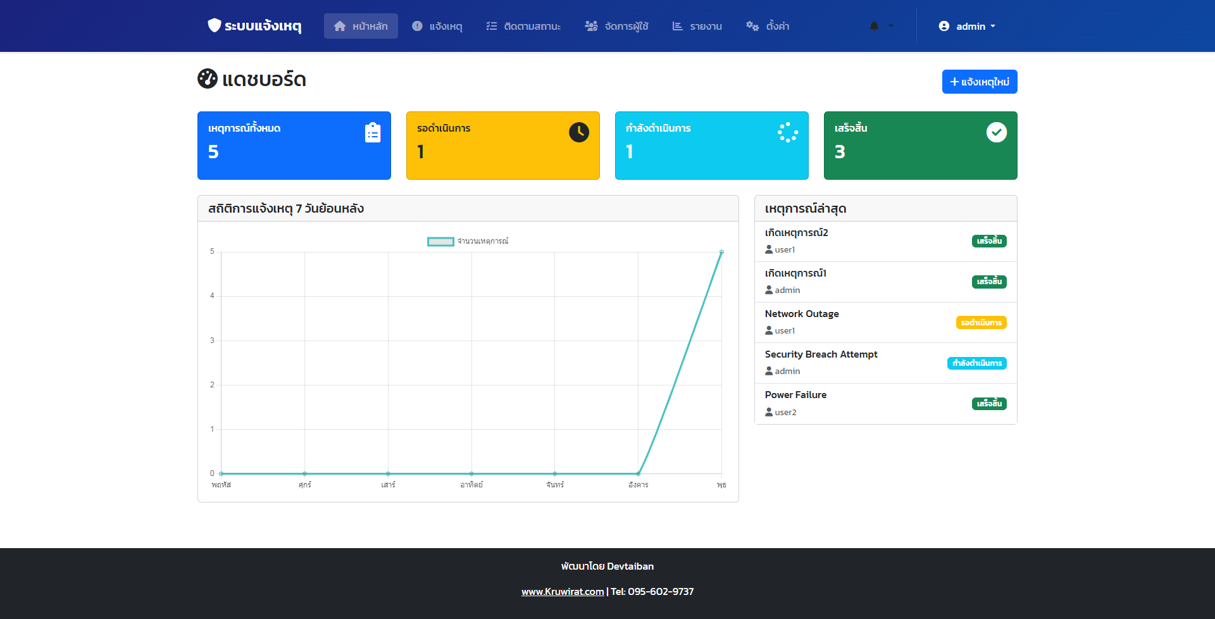Click the checkmark icon on completed card
The height and width of the screenshot is (619, 1215).
[996, 132]
